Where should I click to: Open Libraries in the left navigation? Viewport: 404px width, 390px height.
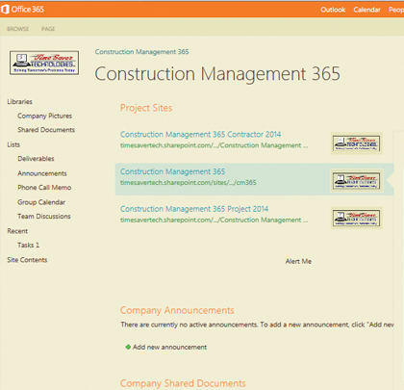click(x=20, y=101)
